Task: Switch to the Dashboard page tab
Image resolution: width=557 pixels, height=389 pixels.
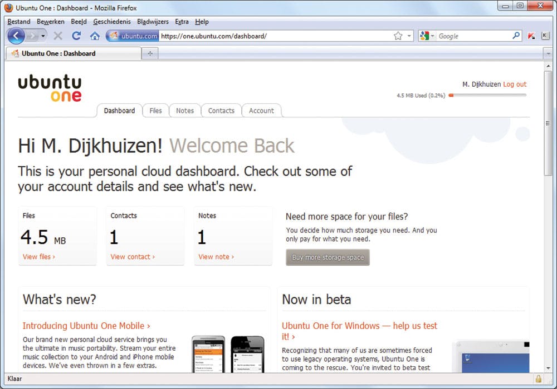Action: tap(119, 111)
